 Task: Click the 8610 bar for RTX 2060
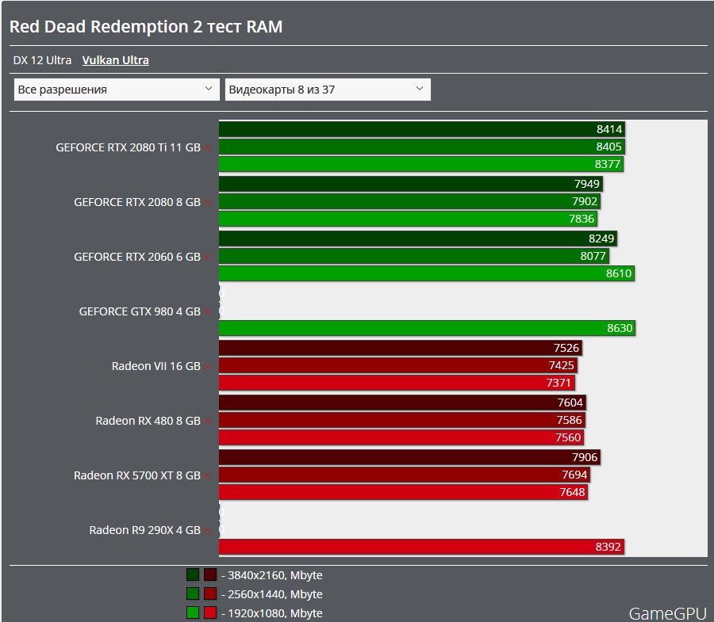(x=427, y=273)
